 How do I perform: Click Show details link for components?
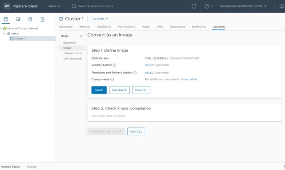pos(189,79)
